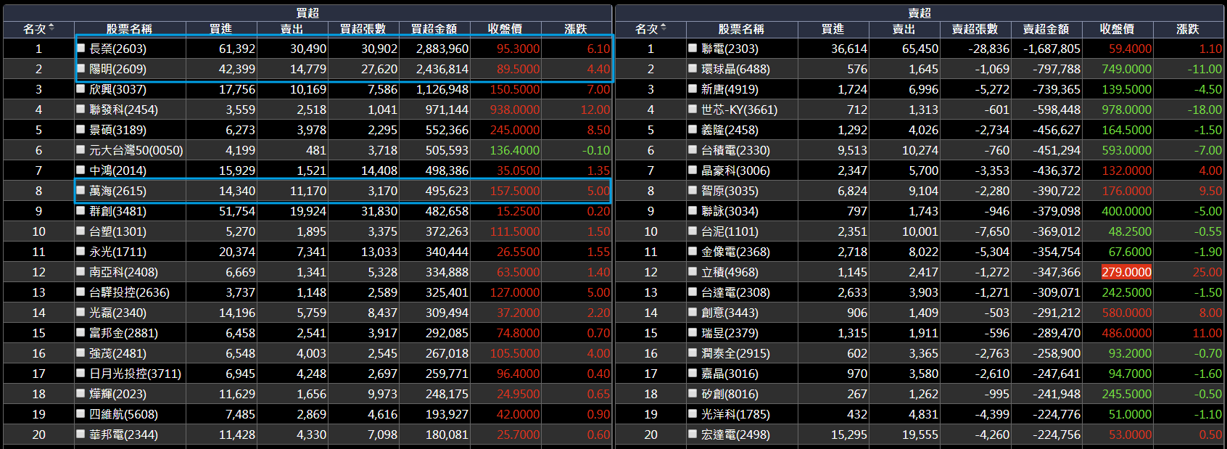This screenshot has height=449, width=1227.
Task: Click the 賣超金額 column header
Action: 1046,29
